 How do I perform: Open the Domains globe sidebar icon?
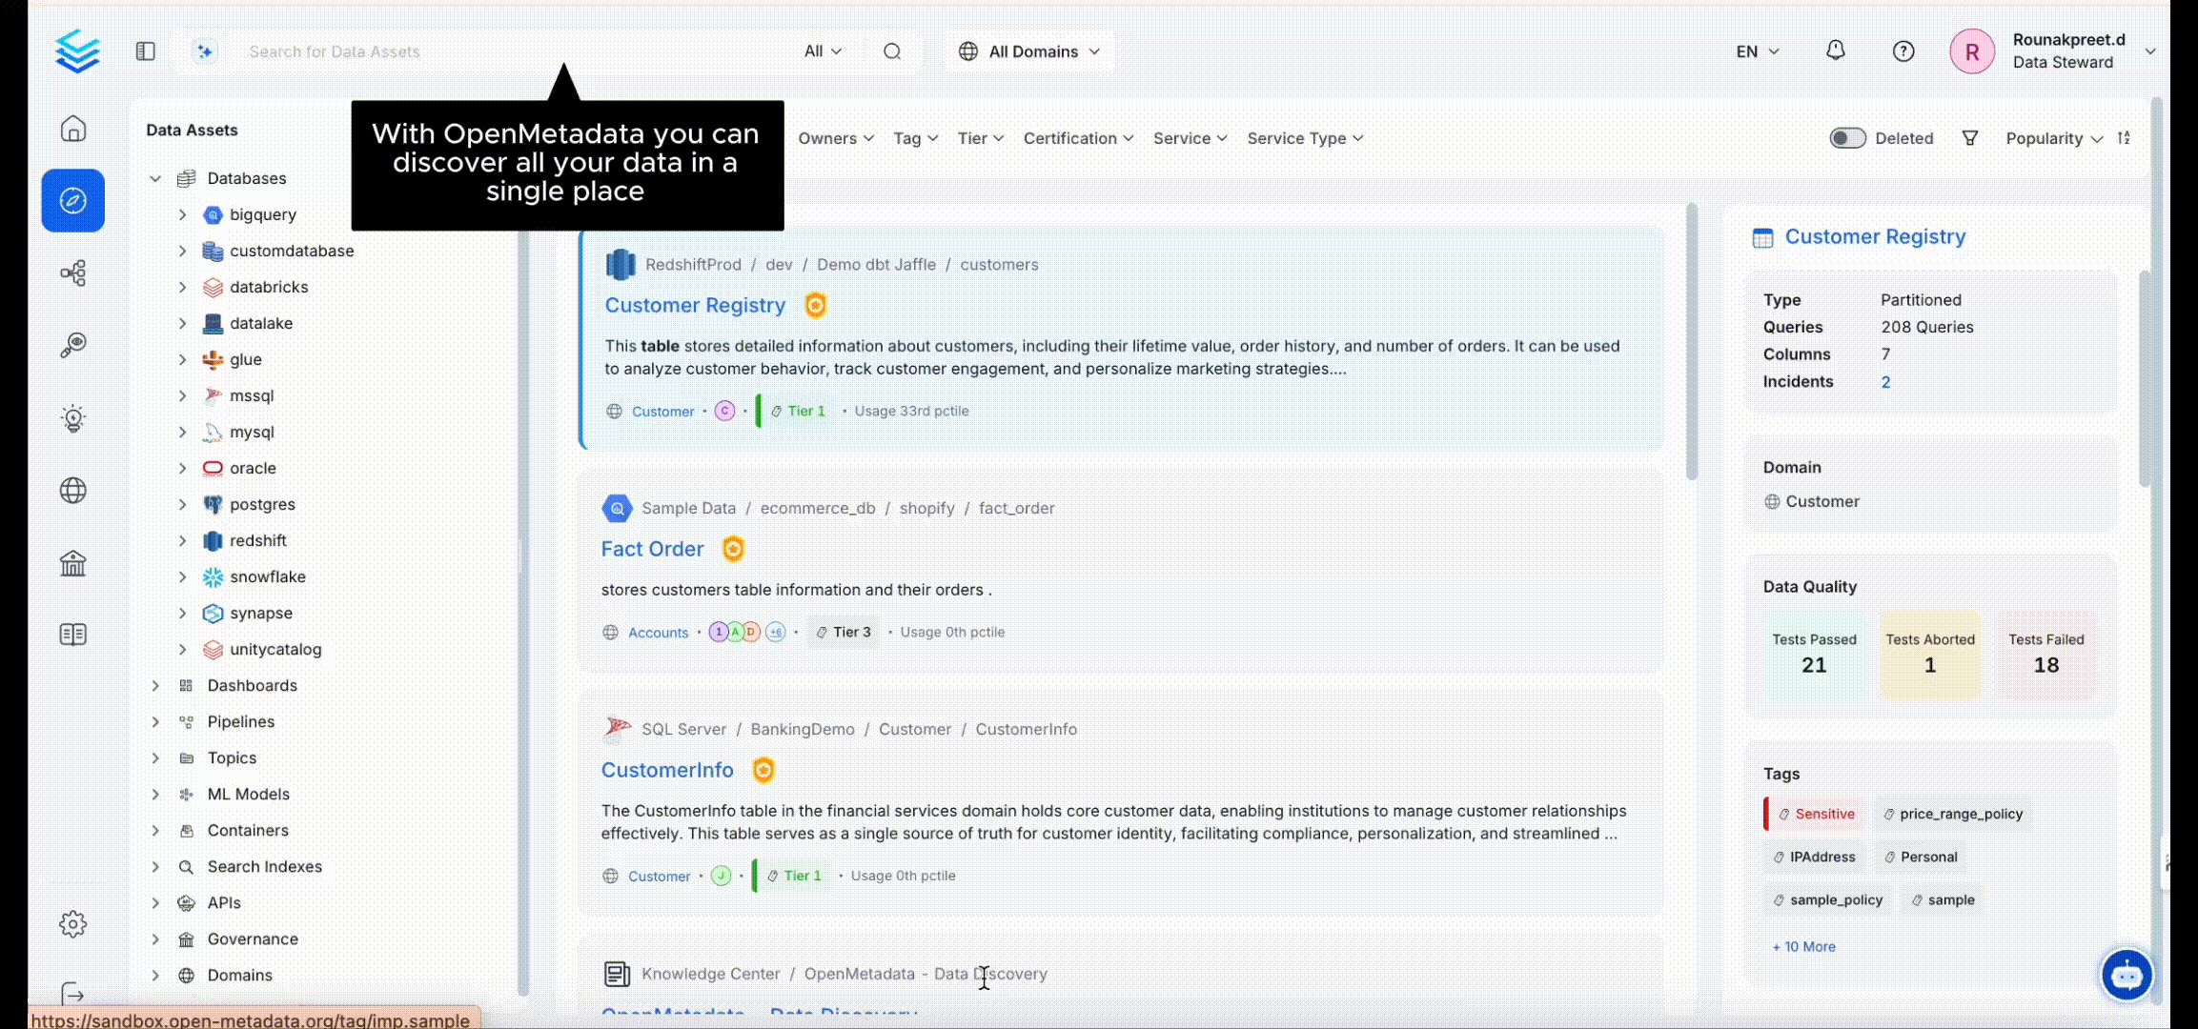point(73,491)
